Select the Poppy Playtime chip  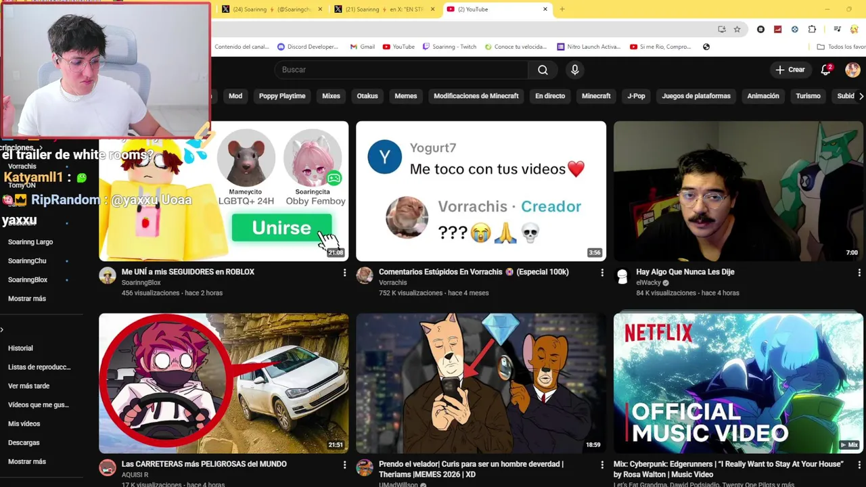pos(282,96)
